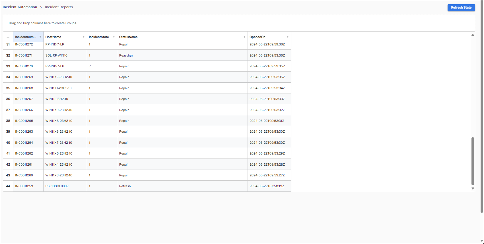This screenshot has height=244, width=484.
Task: Sort by the HostName column header
Action: 53,37
